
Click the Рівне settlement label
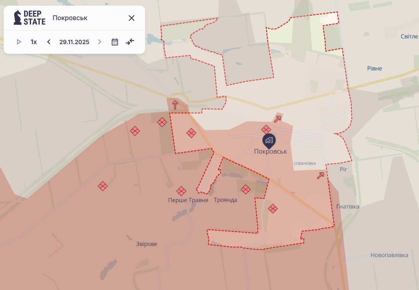click(374, 68)
